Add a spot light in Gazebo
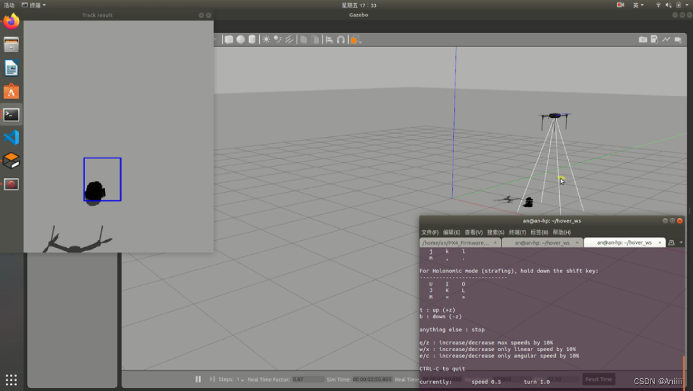This screenshot has width=693, height=391. pos(278,39)
